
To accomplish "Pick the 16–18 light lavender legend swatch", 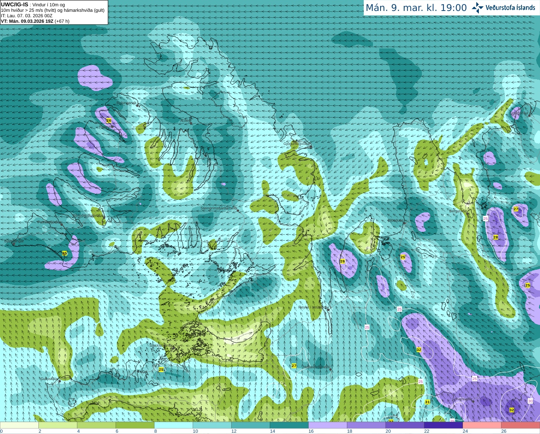I will (328, 425).
